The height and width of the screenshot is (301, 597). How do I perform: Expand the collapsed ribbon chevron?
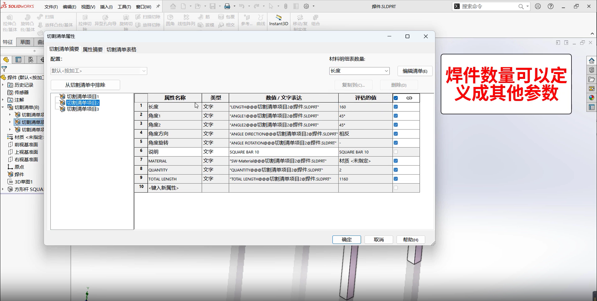tap(592, 34)
